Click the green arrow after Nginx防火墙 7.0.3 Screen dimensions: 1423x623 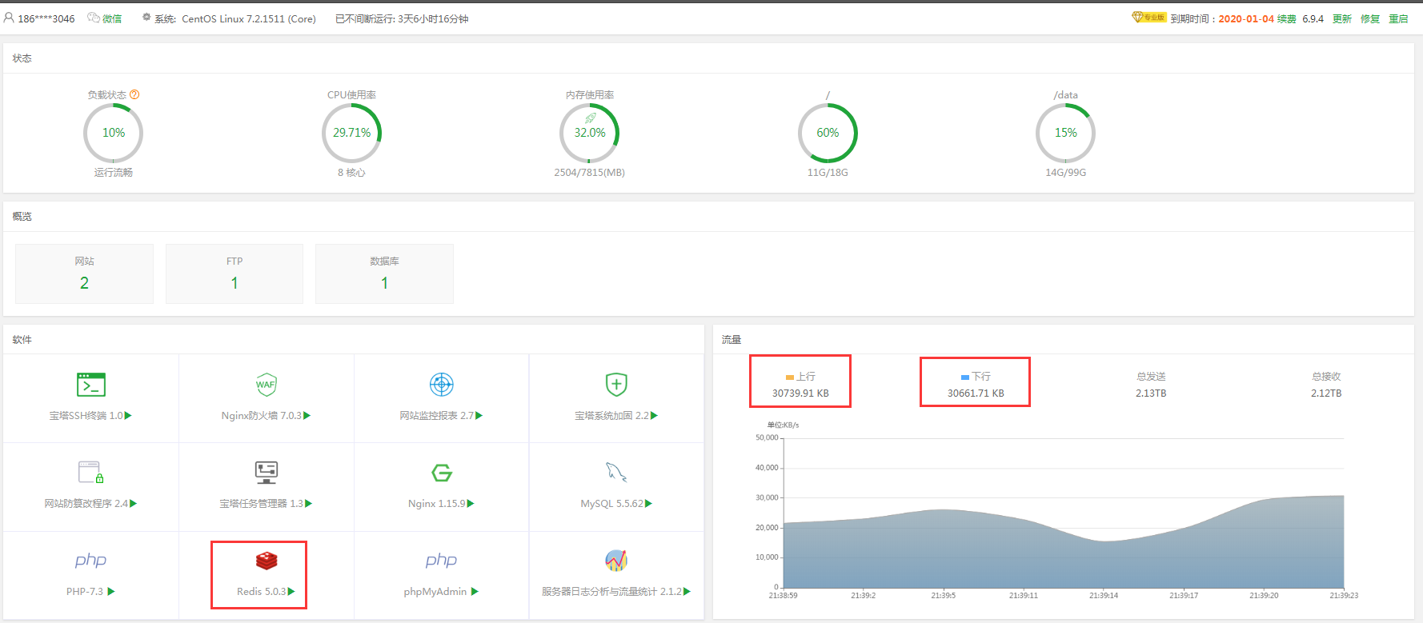pos(307,416)
